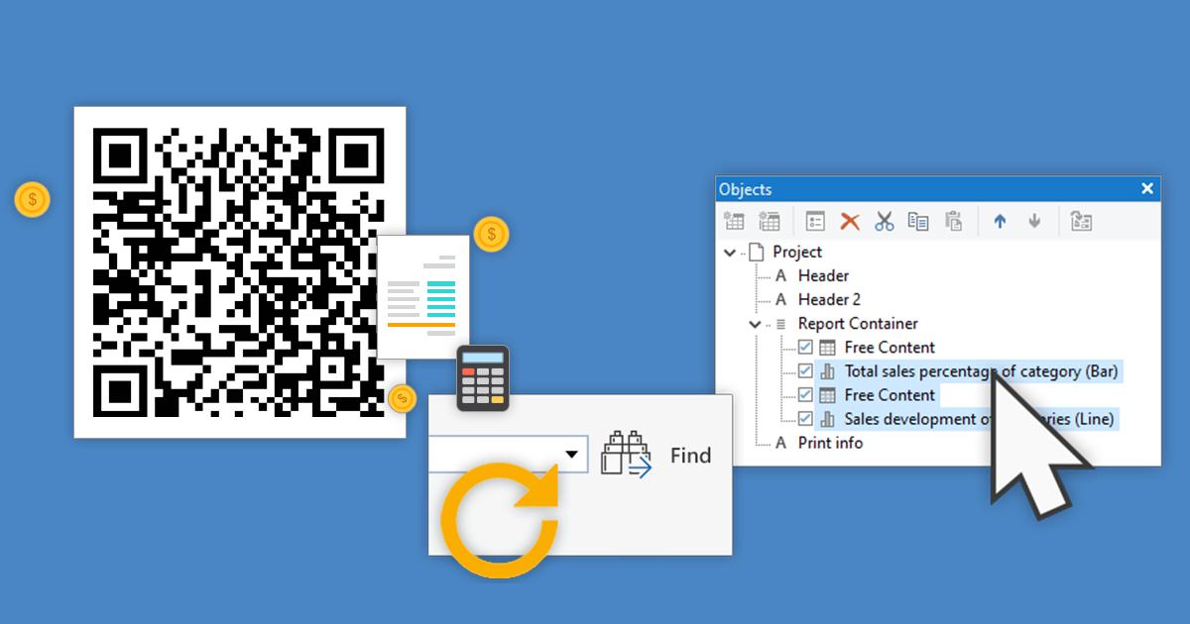Click the last icon in Objects toolbar
The height and width of the screenshot is (624, 1190).
click(x=1081, y=222)
